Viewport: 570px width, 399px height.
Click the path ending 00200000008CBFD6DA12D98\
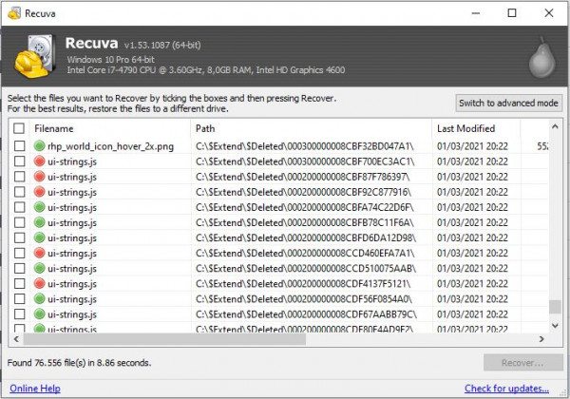(x=306, y=238)
